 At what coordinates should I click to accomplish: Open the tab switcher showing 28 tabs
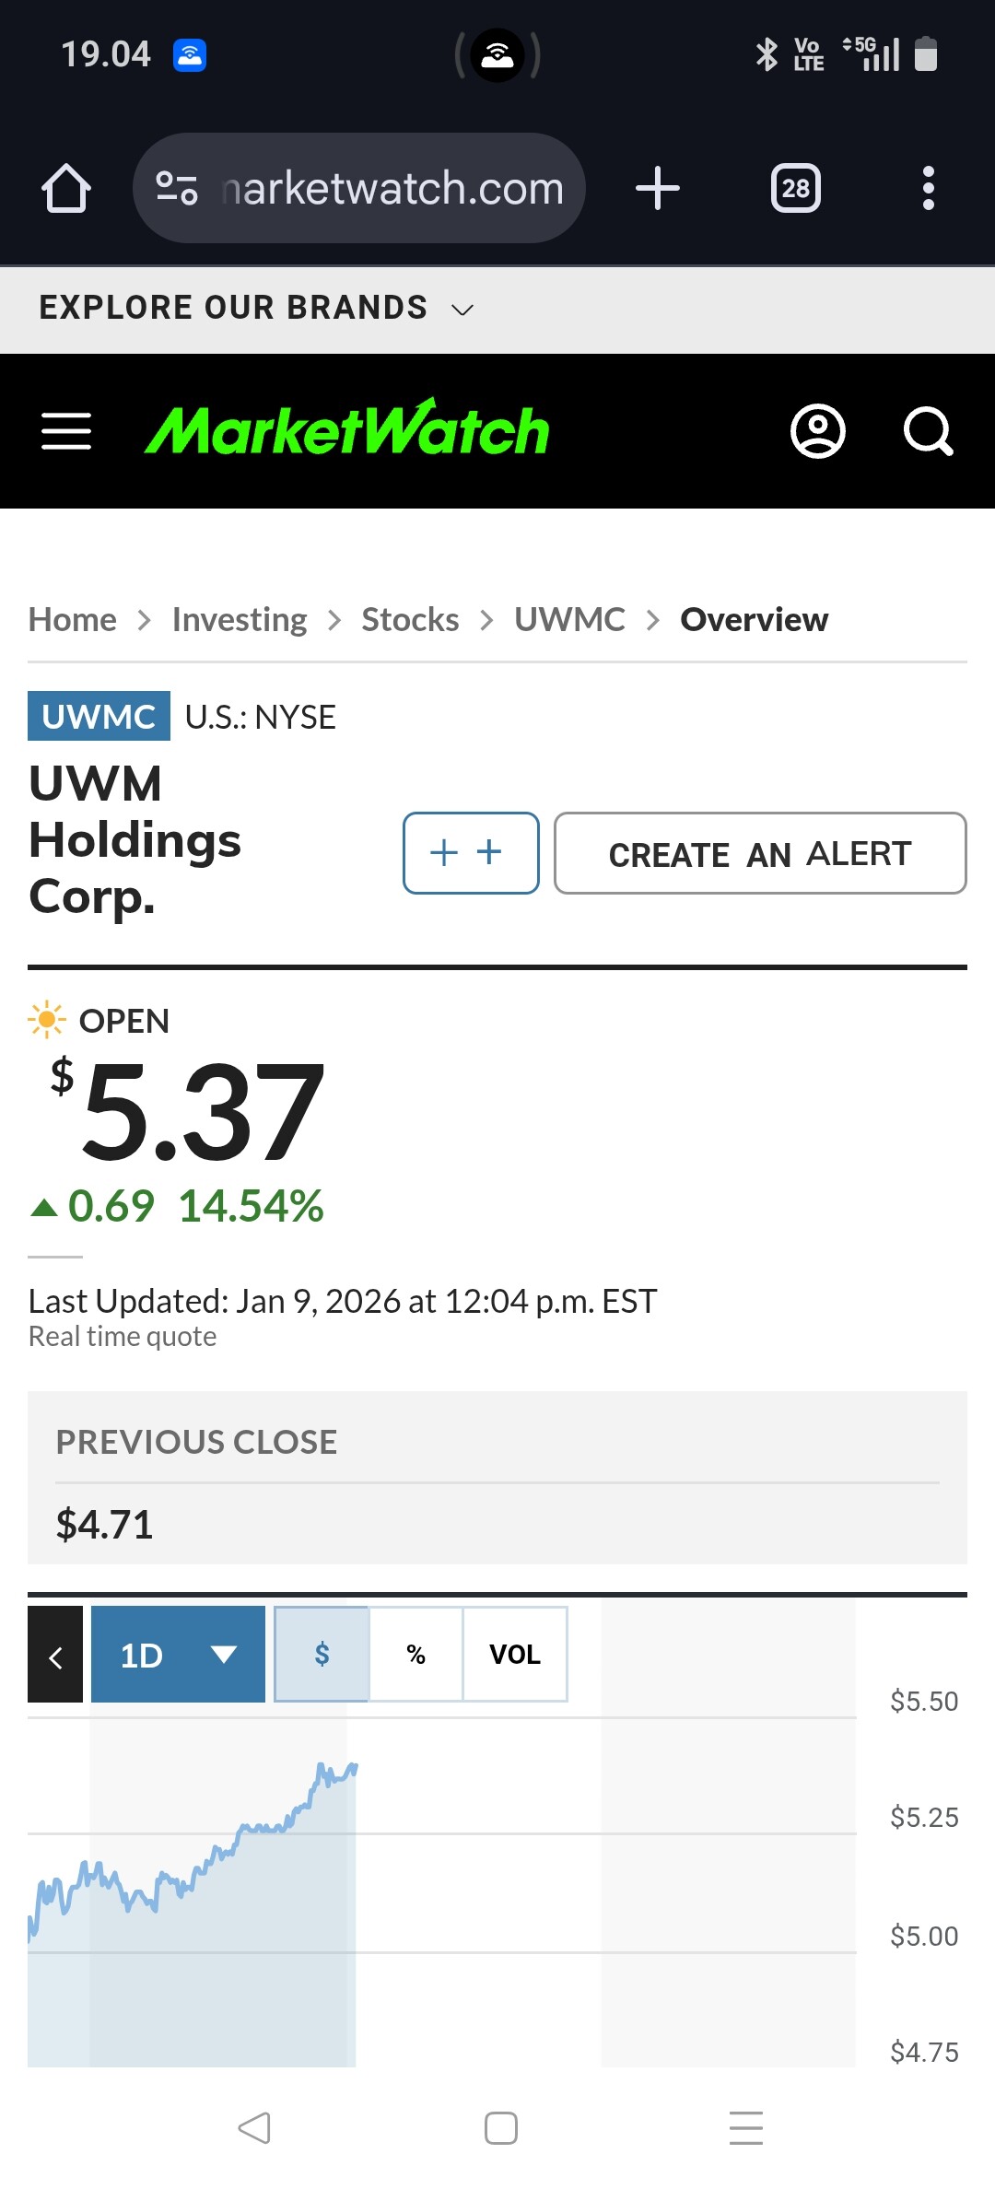click(x=795, y=189)
